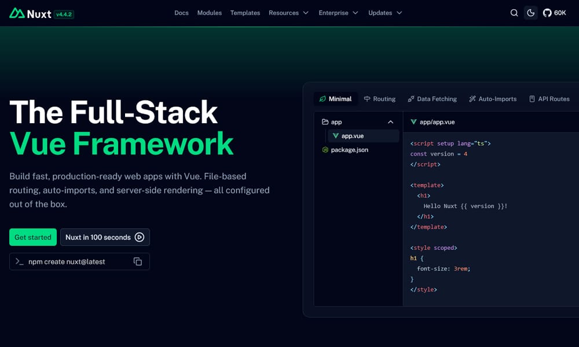Click the 'Hello Nuxt {{ version }}!' line
The height and width of the screenshot is (347, 579).
click(x=466, y=206)
